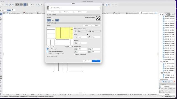177x99 pixels.
Task: Click the vertical scale icon
Action: 89,37
